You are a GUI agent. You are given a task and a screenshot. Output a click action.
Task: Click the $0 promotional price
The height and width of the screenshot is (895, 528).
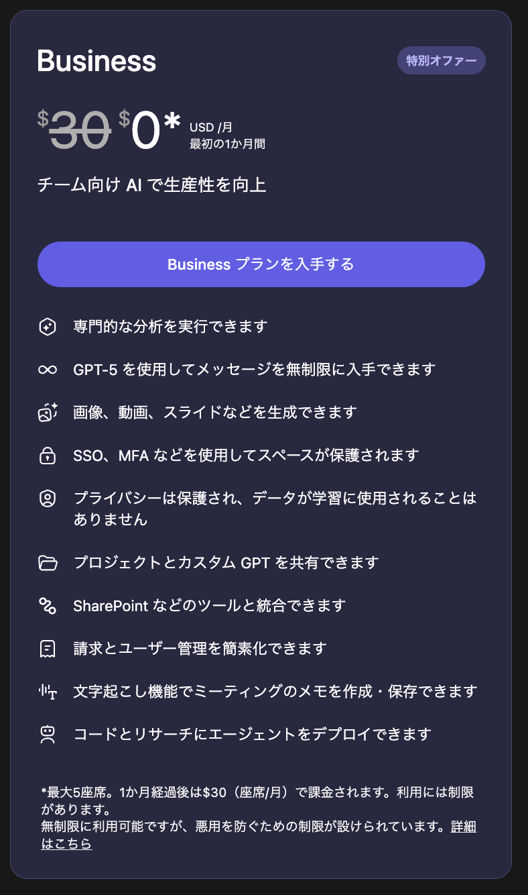149,129
